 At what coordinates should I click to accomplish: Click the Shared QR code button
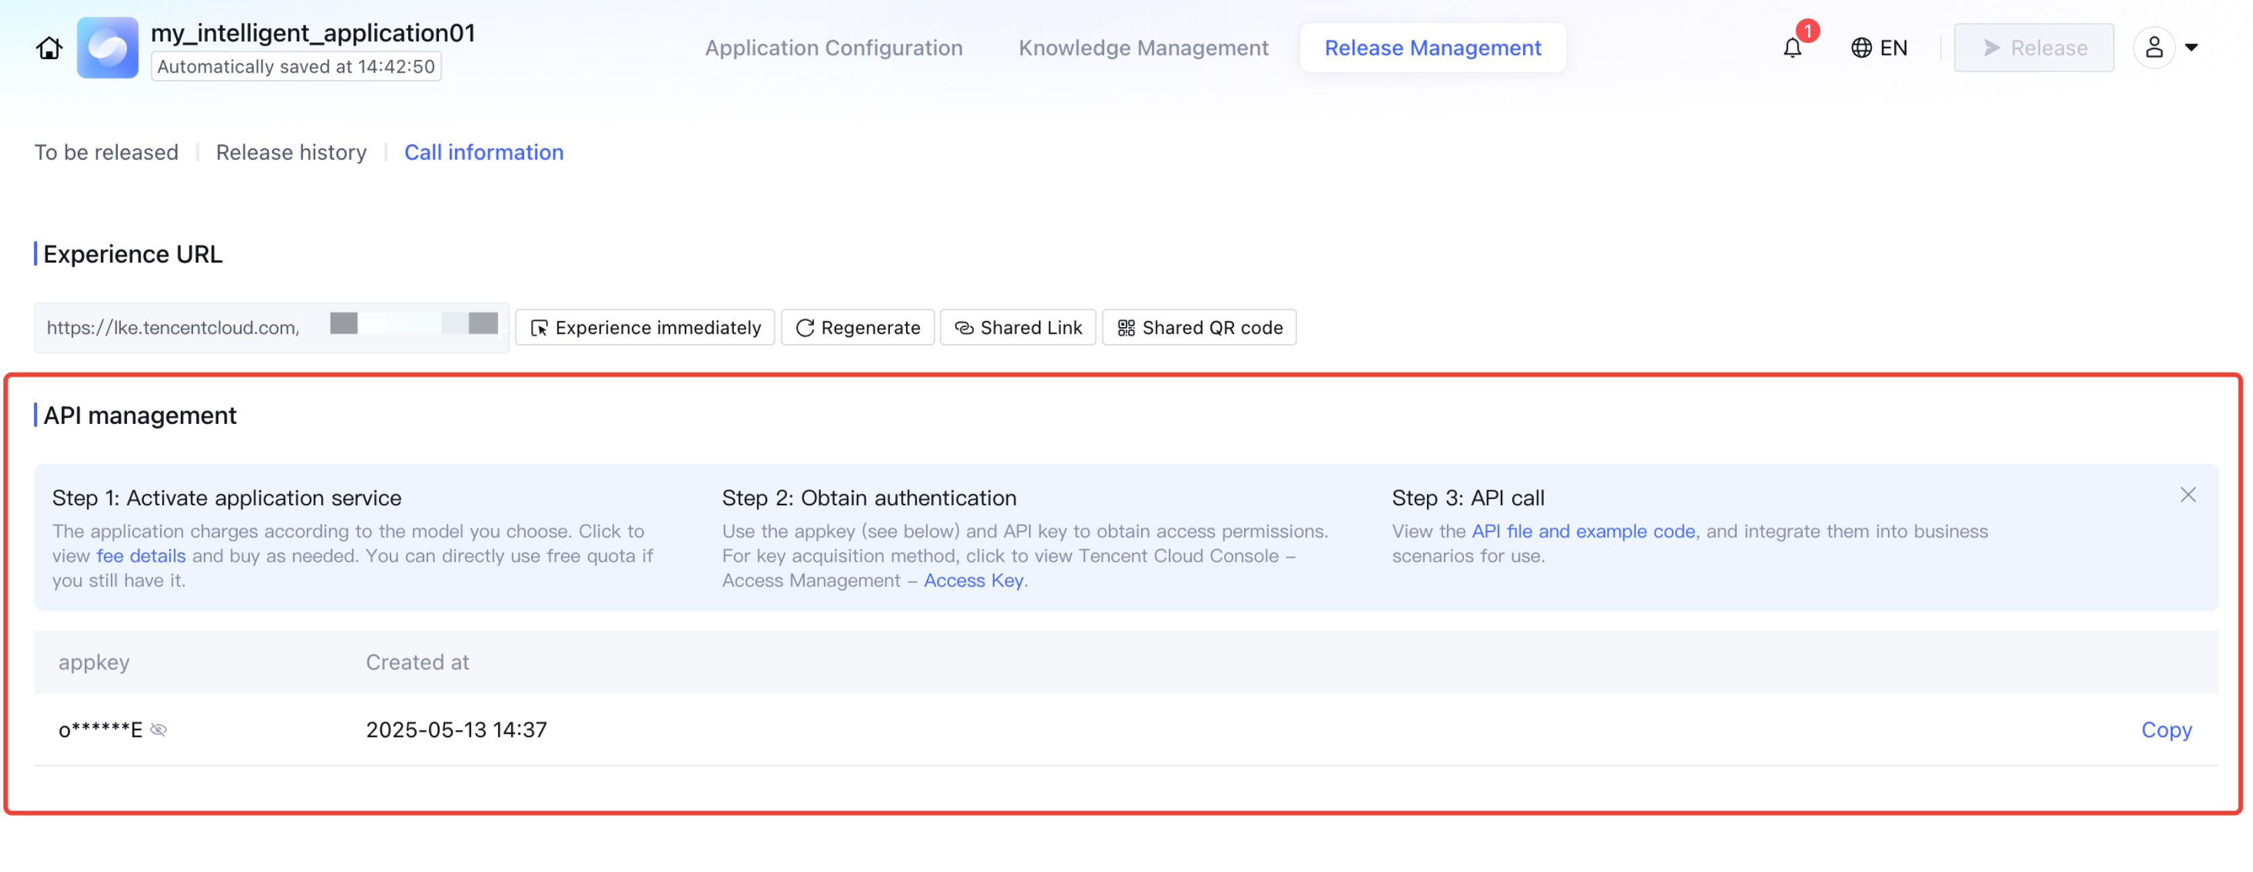(x=1199, y=328)
